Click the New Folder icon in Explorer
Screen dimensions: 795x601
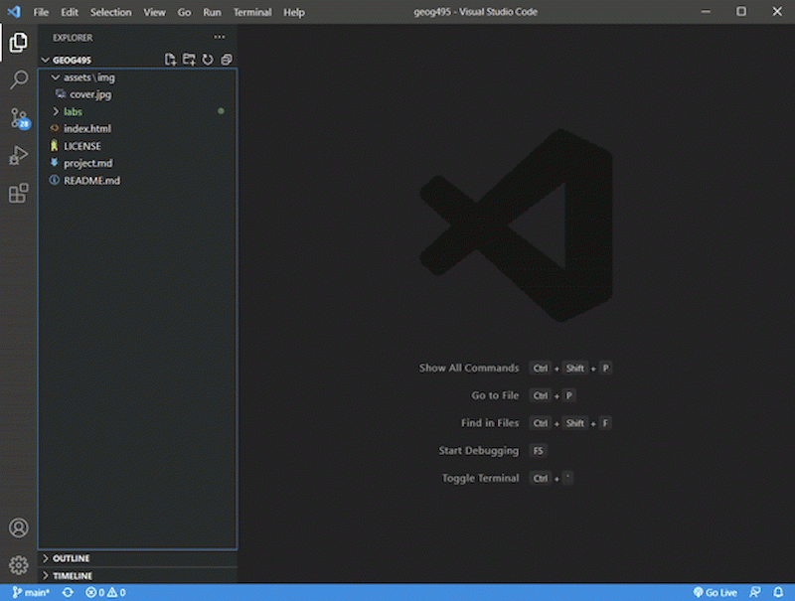[x=189, y=60]
